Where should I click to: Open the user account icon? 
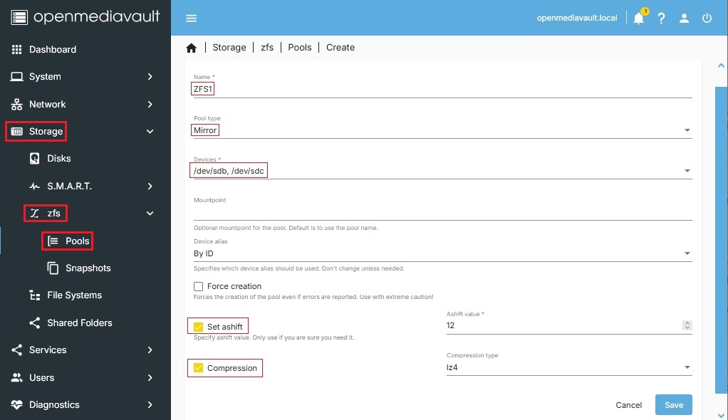click(684, 19)
